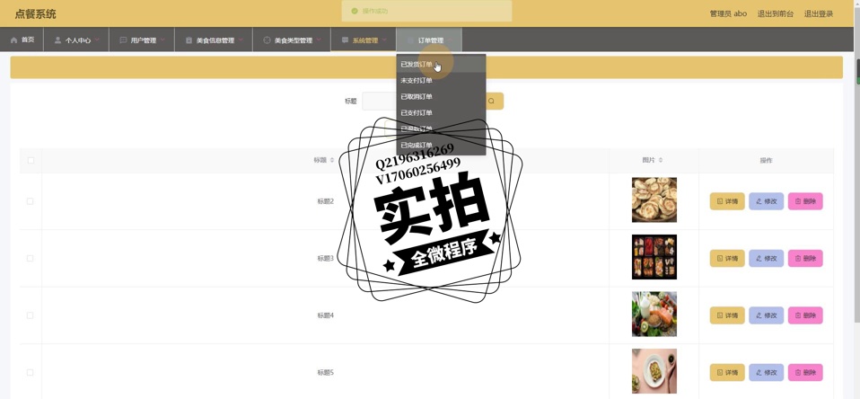Click the search magnifier icon button

(492, 102)
